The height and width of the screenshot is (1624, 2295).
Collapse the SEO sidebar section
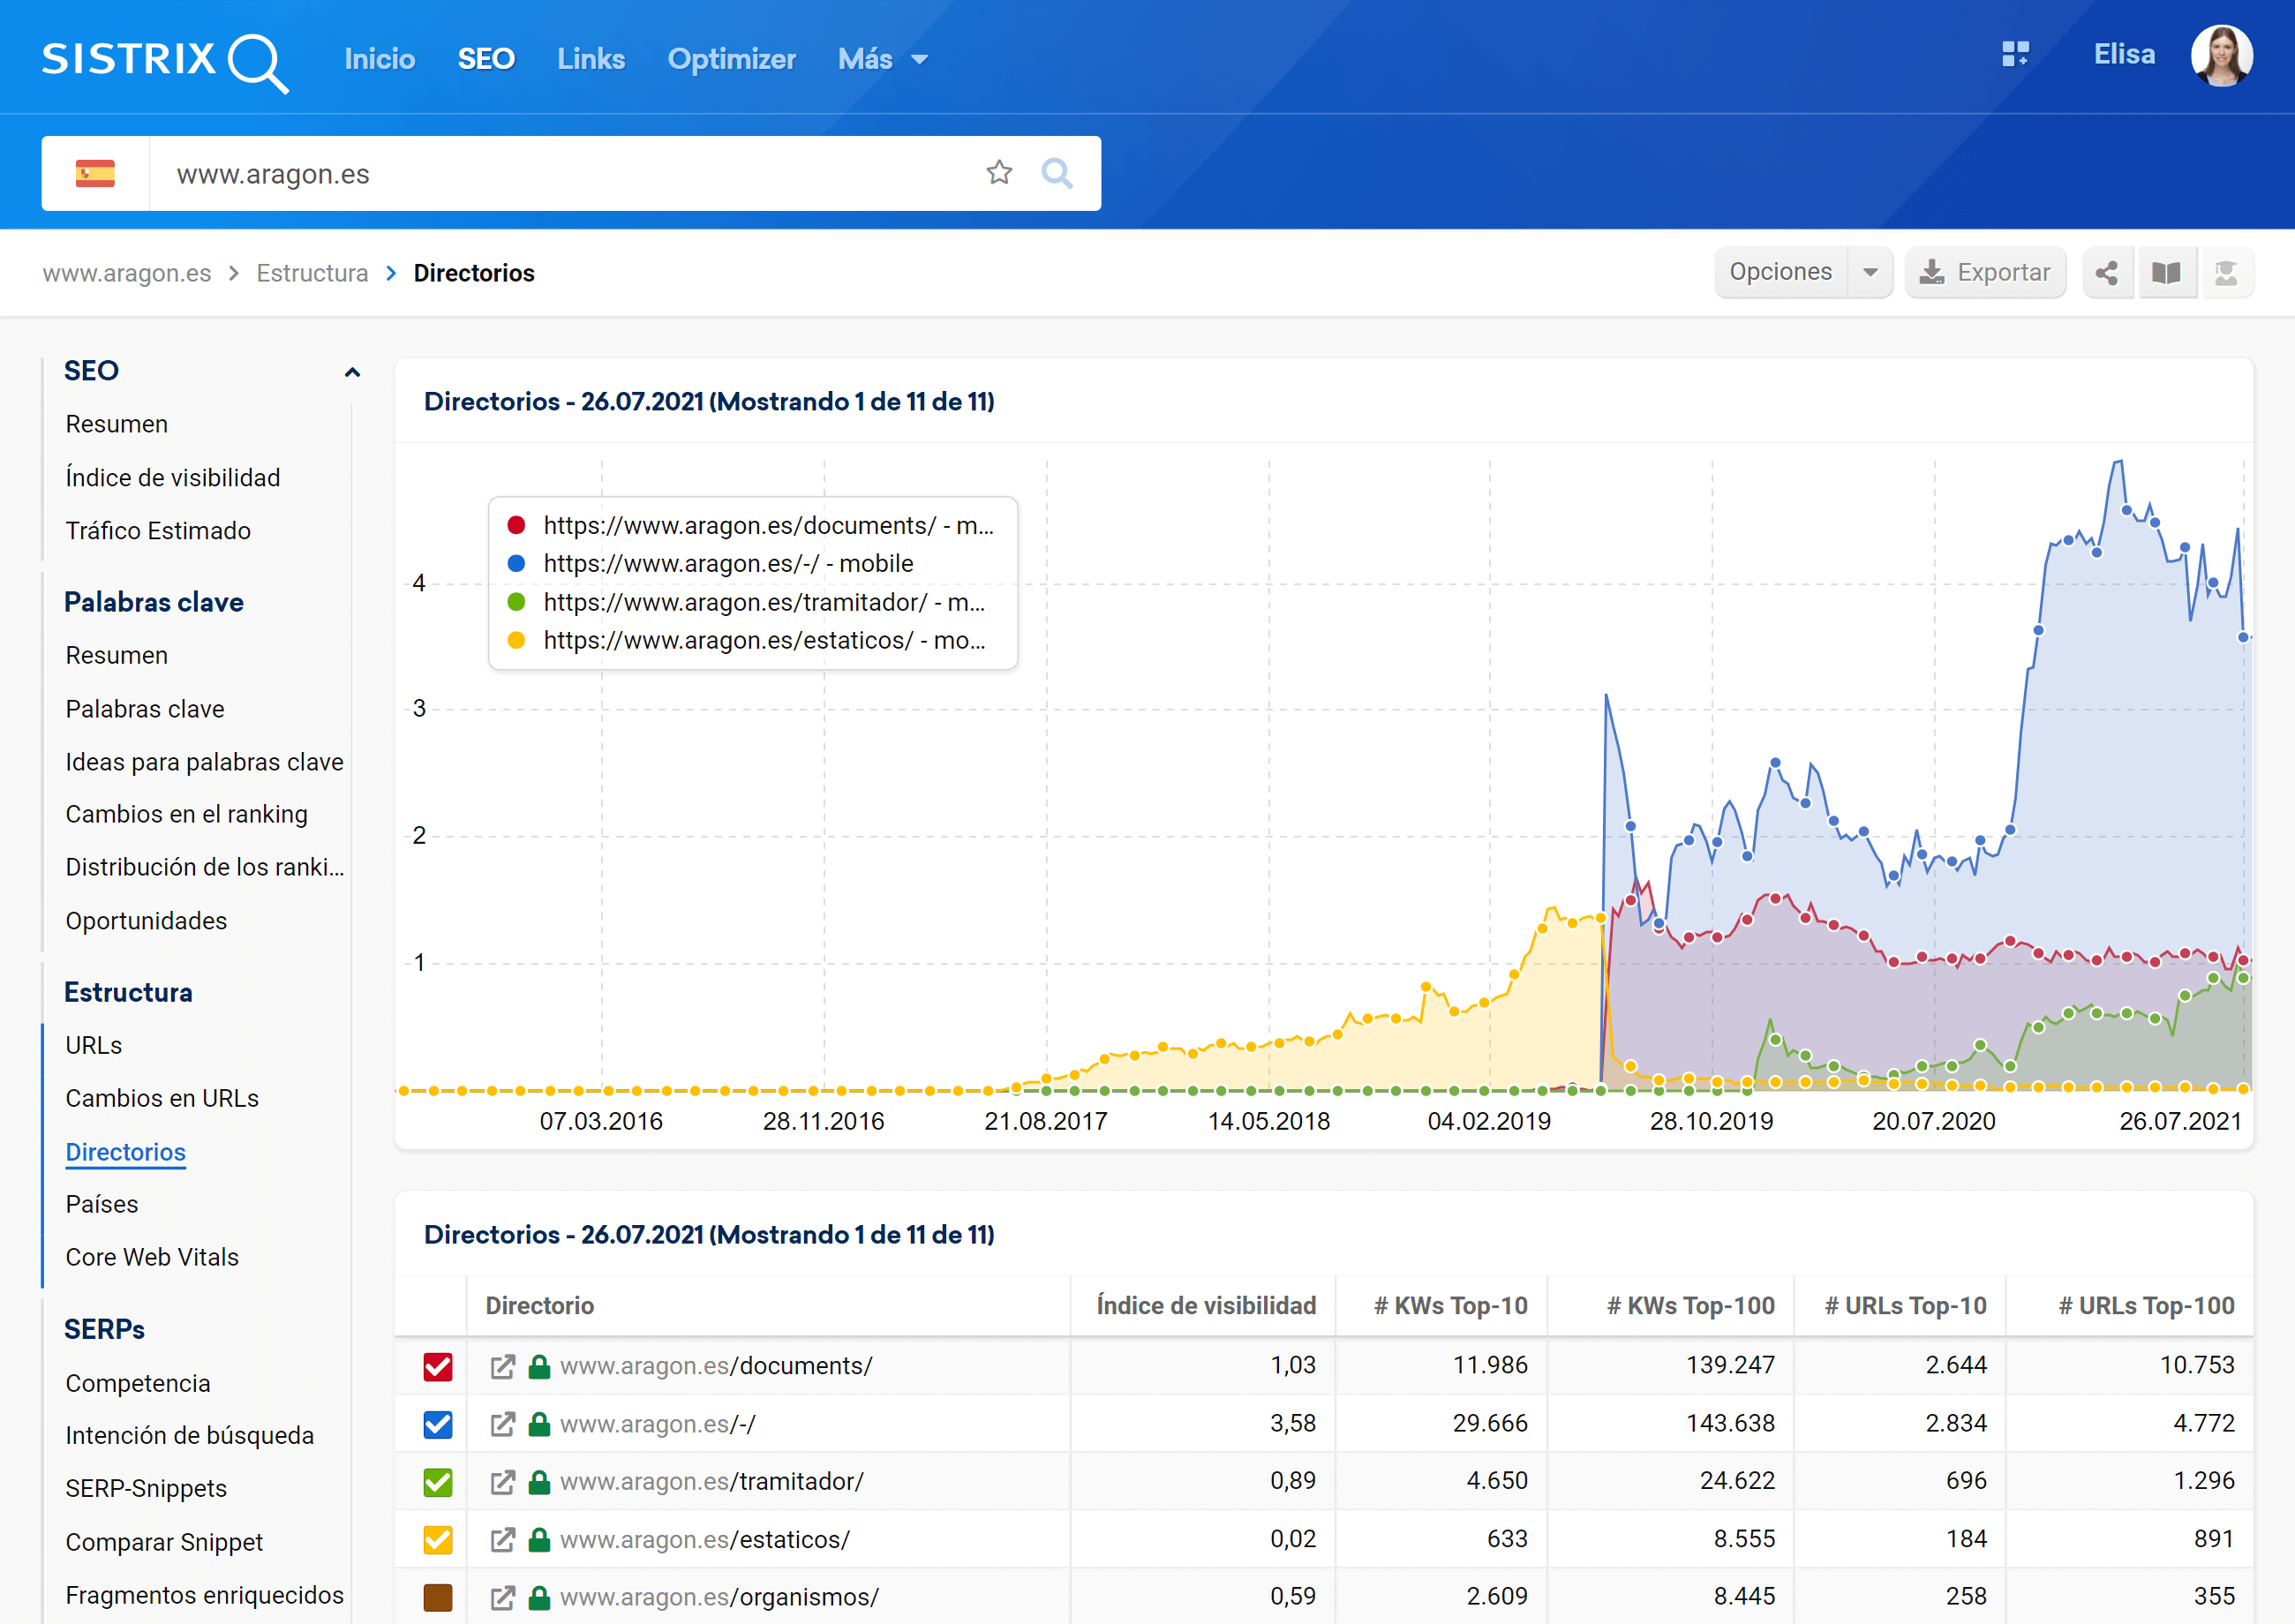click(x=352, y=372)
